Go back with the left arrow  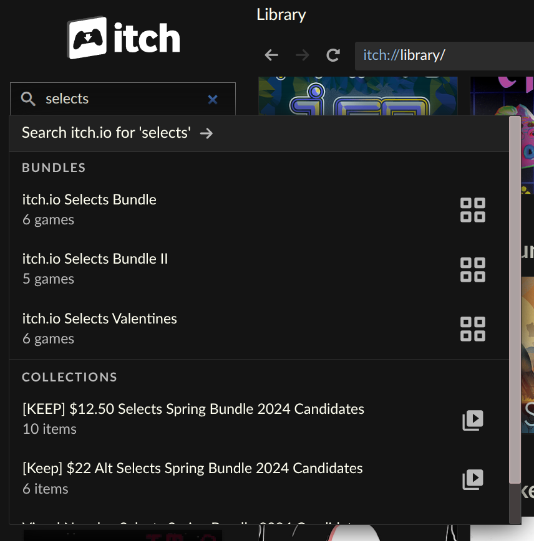click(271, 55)
